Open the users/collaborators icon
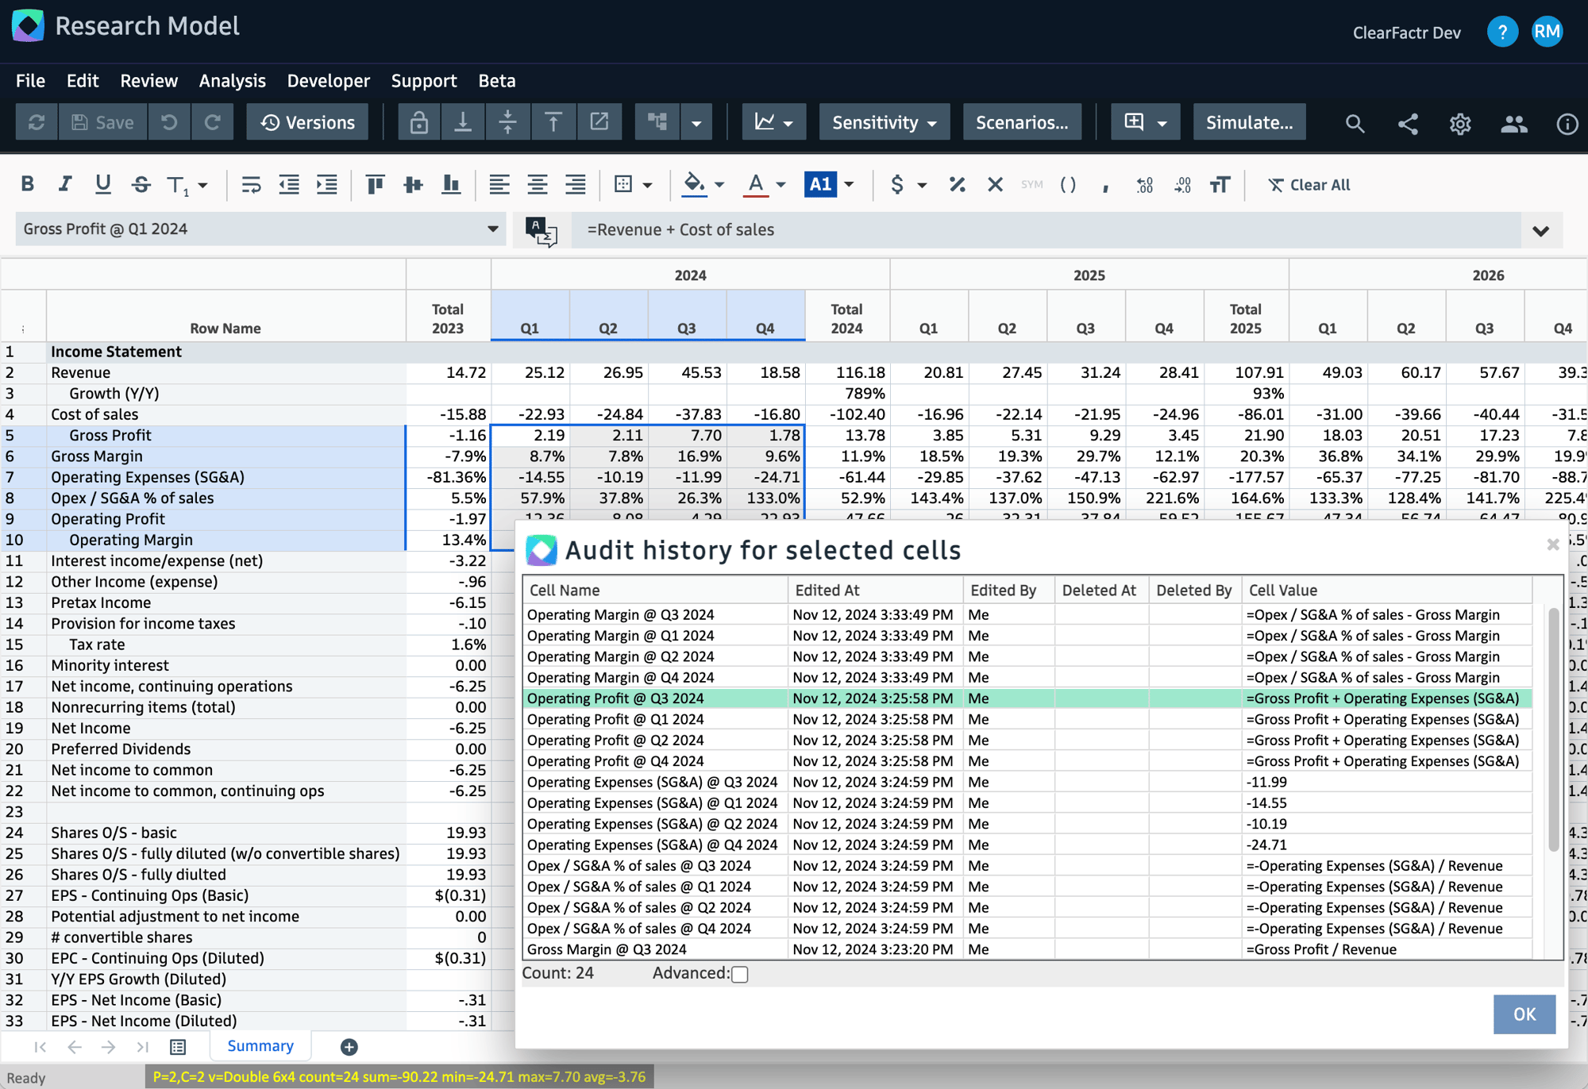 pos(1513,123)
